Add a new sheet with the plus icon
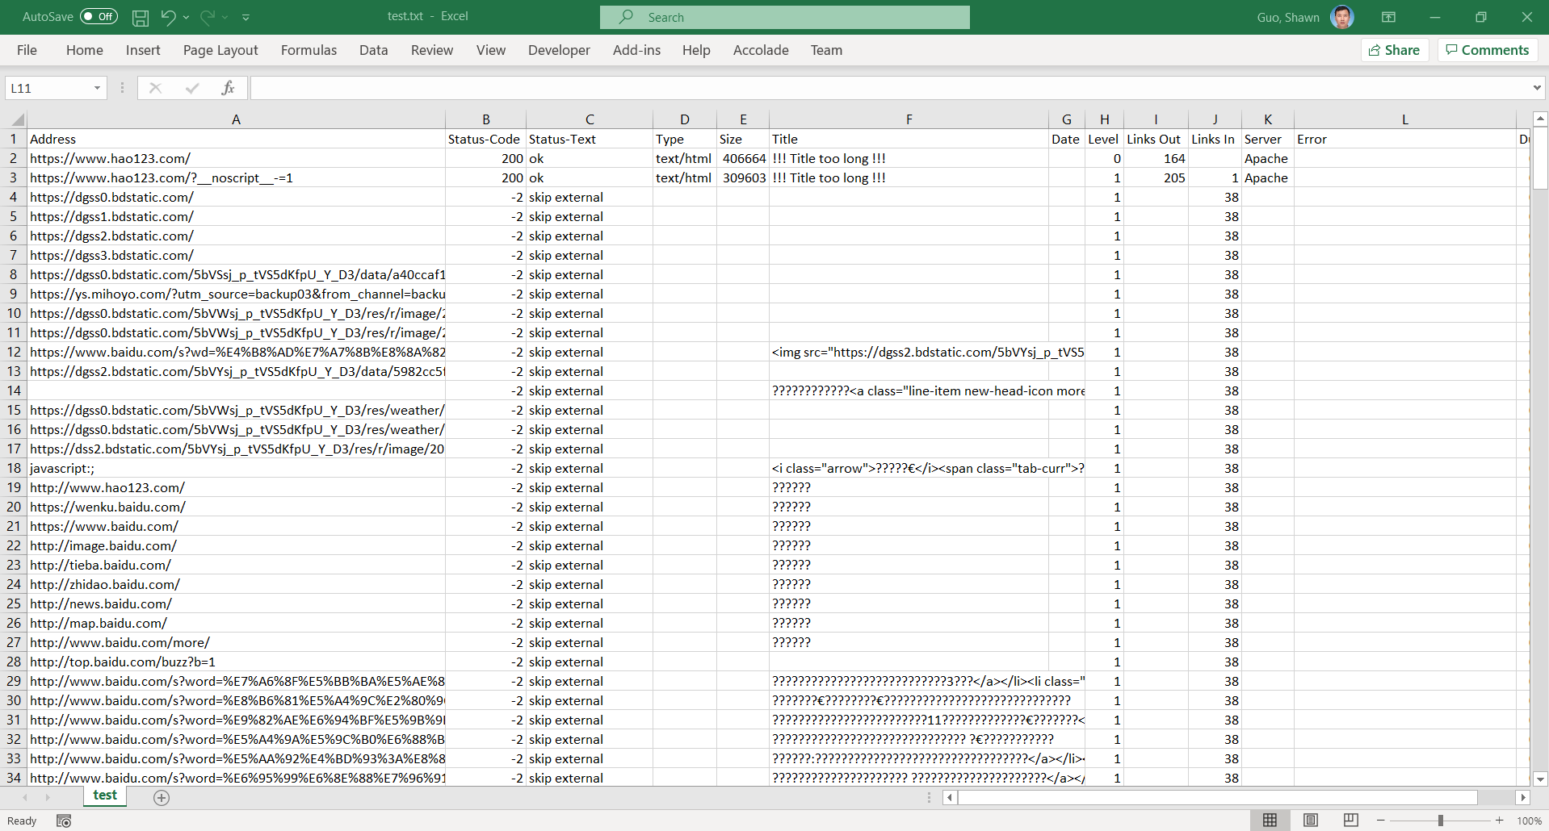This screenshot has width=1549, height=831. pyautogui.click(x=162, y=798)
